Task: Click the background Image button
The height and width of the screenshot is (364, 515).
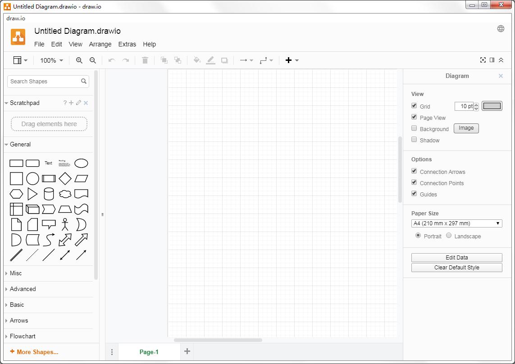Action: tap(466, 128)
